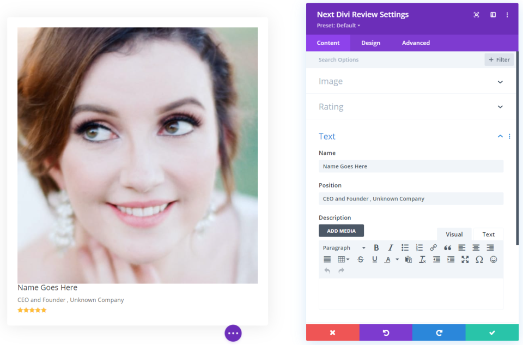This screenshot has height=345, width=523.
Task: Align text center
Action: 476,247
